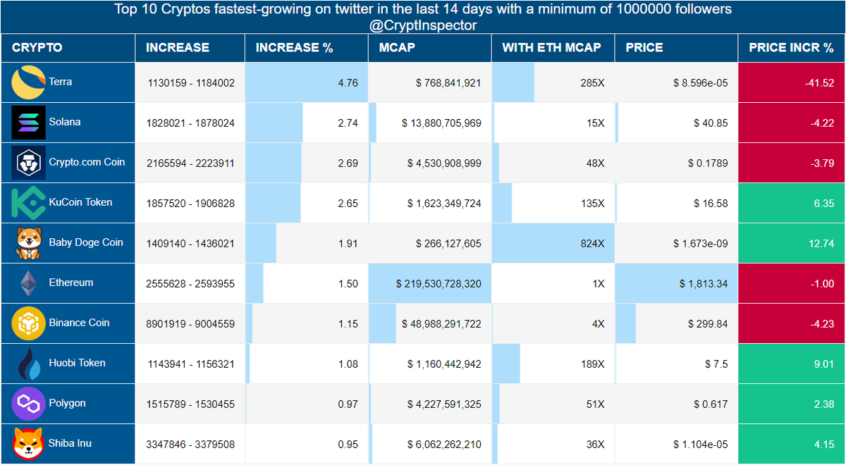The image size is (846, 465).
Task: Click Terra market cap $ 768,841,921
Action: tap(449, 83)
